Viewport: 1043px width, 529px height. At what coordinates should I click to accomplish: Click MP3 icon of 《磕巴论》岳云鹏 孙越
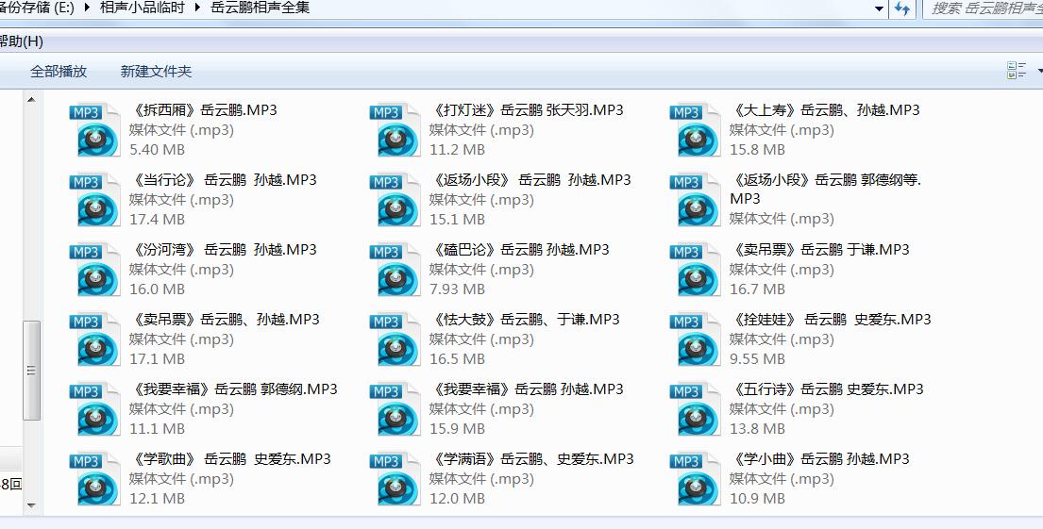pos(395,269)
